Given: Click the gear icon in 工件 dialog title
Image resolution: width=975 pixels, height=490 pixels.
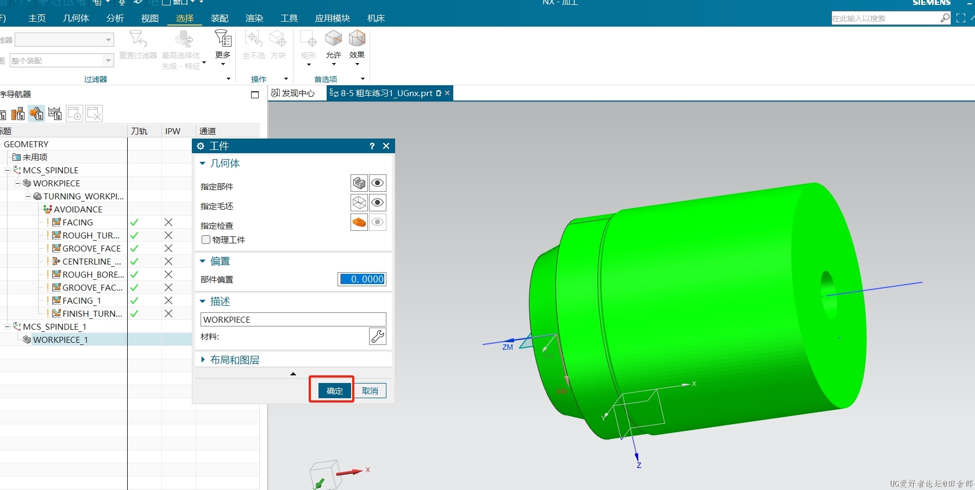Looking at the screenshot, I should (x=201, y=146).
